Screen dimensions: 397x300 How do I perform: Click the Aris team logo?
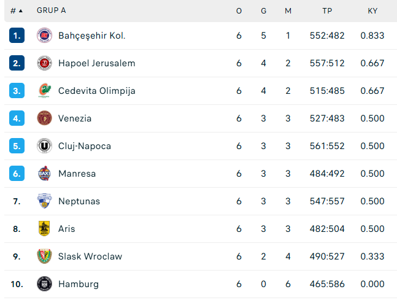44,229
